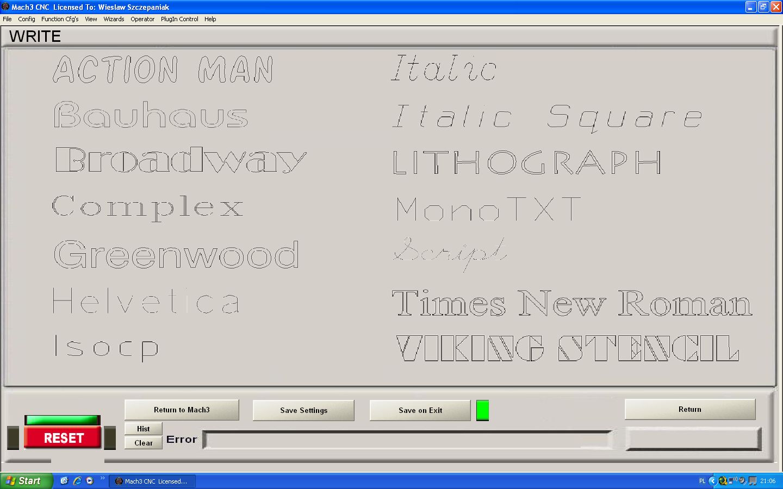
Task: Launch Internet Explorer from quick launch
Action: 77,481
